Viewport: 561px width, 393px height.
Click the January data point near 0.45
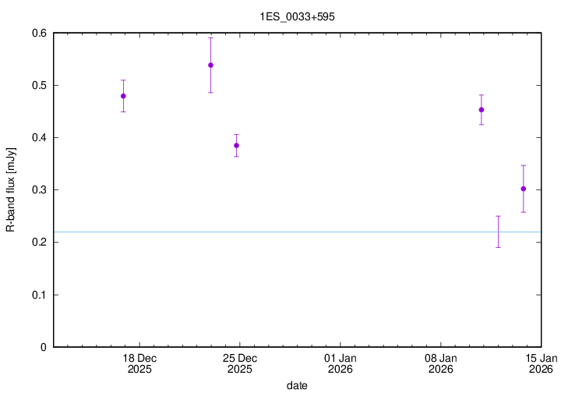482,110
